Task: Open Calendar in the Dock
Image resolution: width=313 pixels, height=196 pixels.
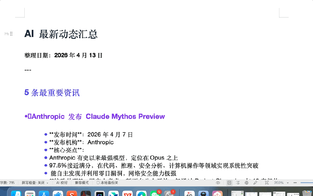Action: tap(189, 194)
